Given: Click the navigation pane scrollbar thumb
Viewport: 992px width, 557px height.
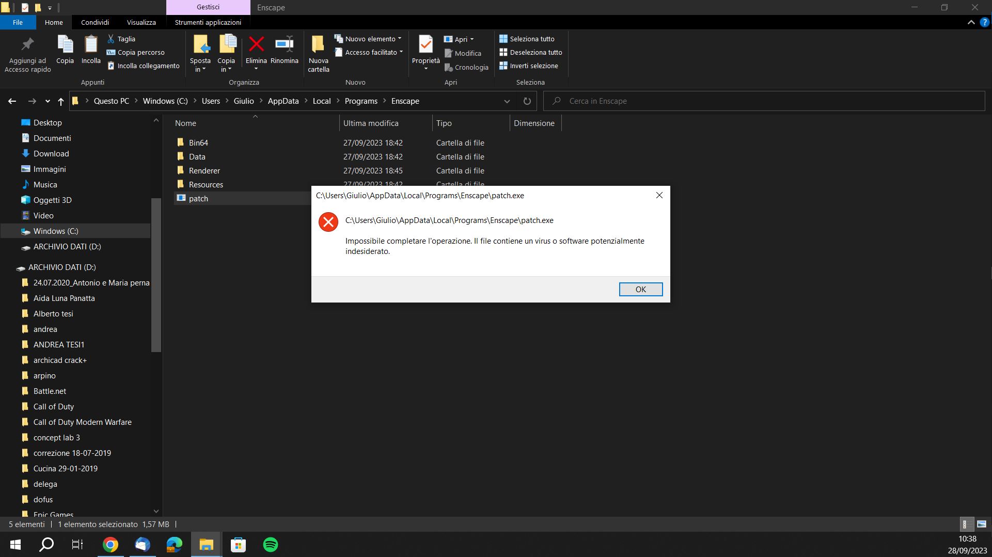Looking at the screenshot, I should (156, 275).
